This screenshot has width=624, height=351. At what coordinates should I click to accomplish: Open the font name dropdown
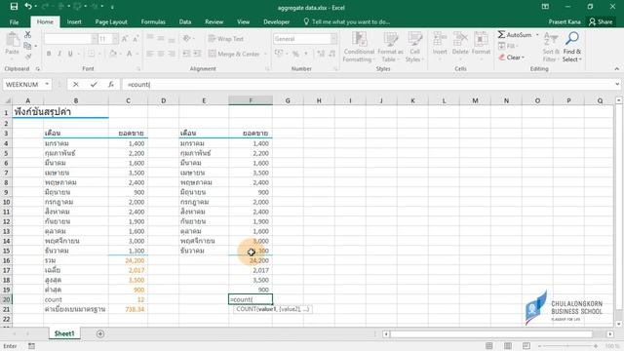95,39
